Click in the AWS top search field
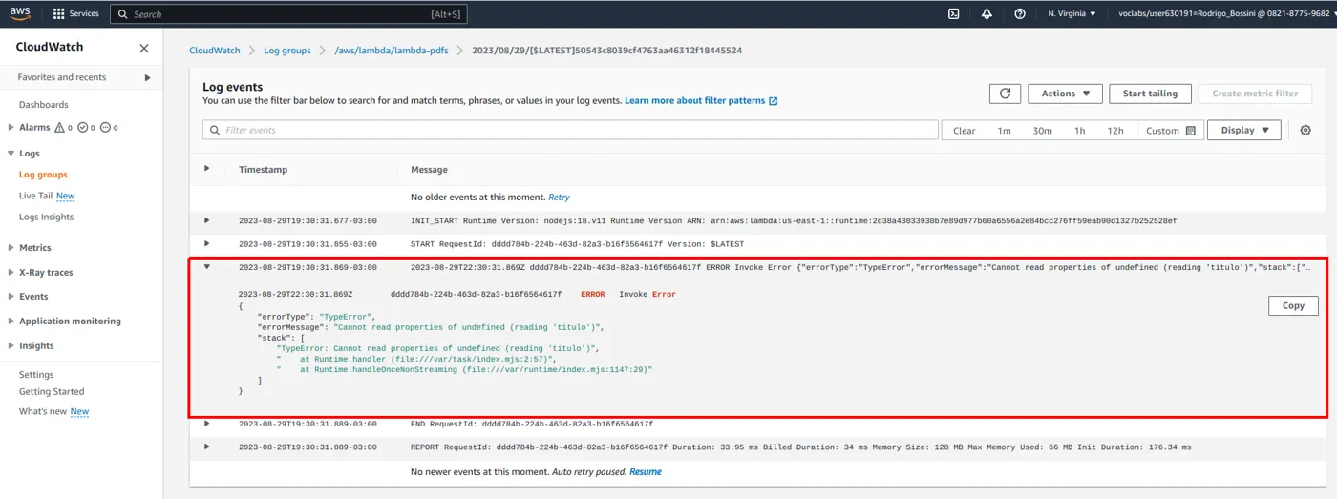Viewport: 1337px width, 499px height. pyautogui.click(x=288, y=14)
